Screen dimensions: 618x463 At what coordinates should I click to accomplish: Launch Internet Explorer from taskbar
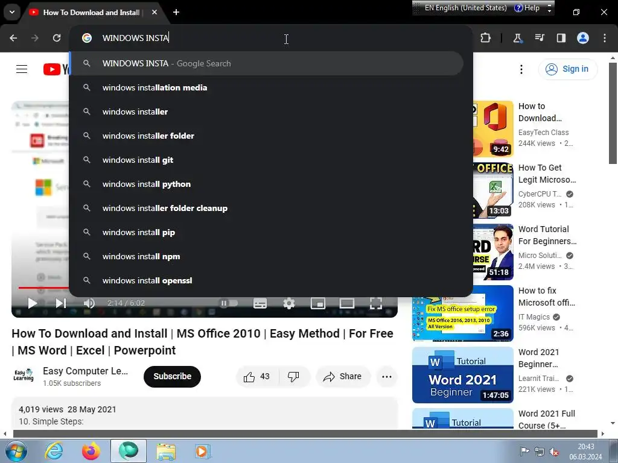tap(54, 451)
